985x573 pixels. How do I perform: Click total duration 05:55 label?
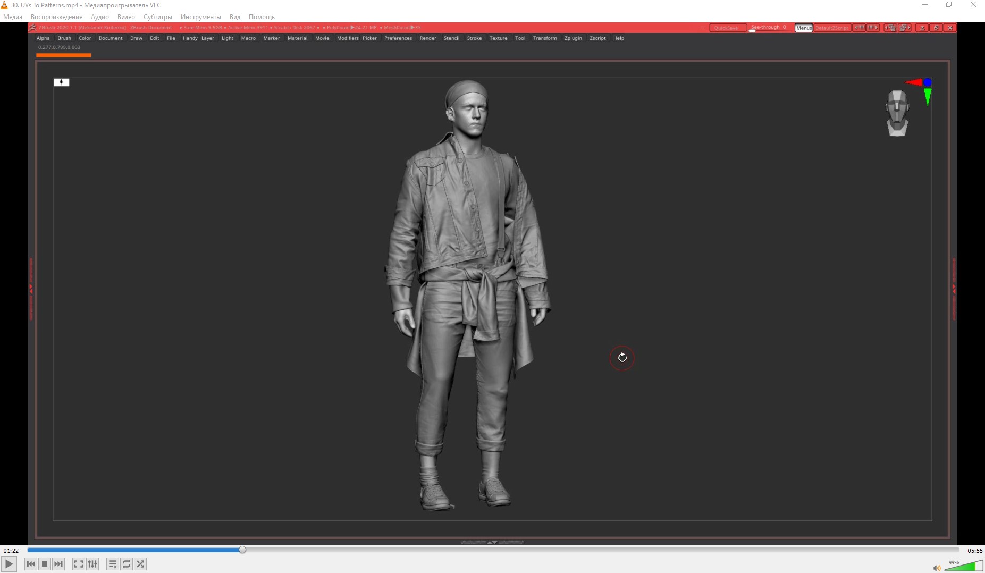point(975,551)
